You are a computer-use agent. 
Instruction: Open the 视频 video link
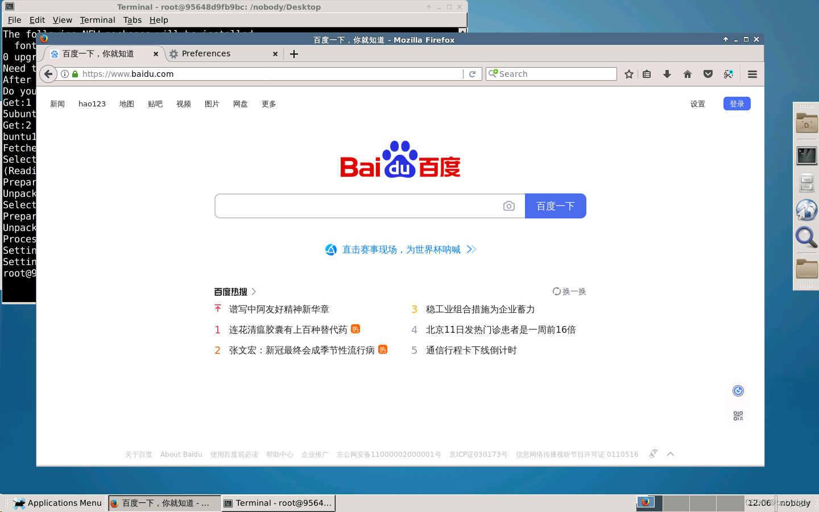pyautogui.click(x=184, y=104)
